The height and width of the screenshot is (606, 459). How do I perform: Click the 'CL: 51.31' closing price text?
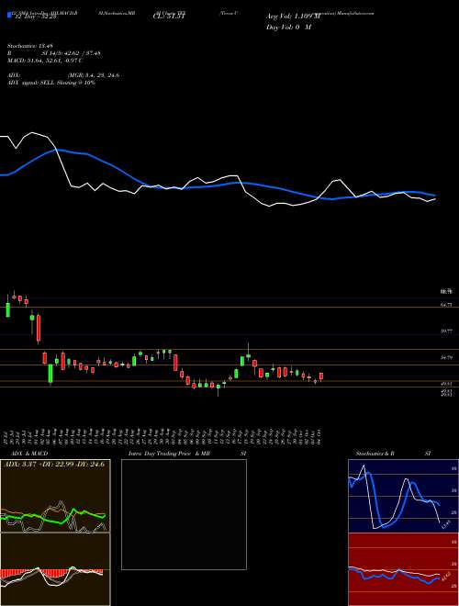tap(170, 17)
